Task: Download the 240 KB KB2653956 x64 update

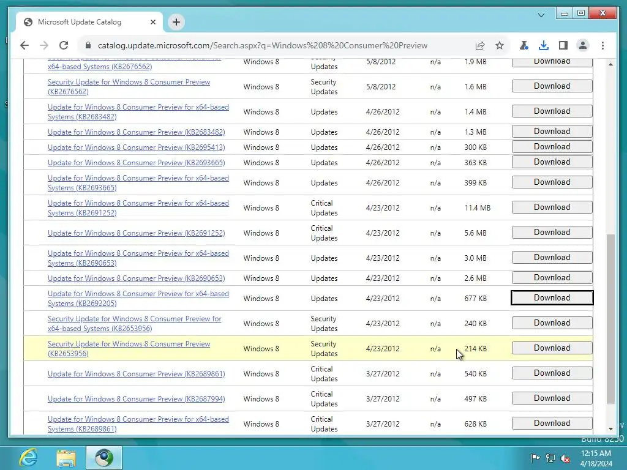Action: pyautogui.click(x=552, y=323)
